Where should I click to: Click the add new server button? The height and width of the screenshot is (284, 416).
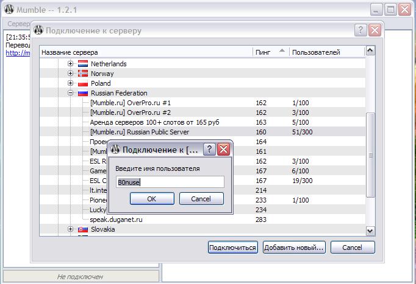(x=294, y=248)
